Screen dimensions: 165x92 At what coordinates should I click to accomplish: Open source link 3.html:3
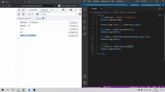click(x=73, y=22)
